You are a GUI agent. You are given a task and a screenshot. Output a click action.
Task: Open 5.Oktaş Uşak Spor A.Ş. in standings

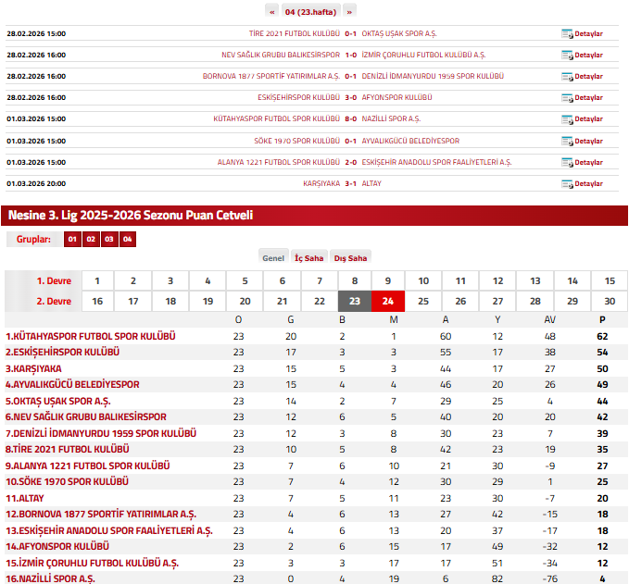tap(58, 402)
